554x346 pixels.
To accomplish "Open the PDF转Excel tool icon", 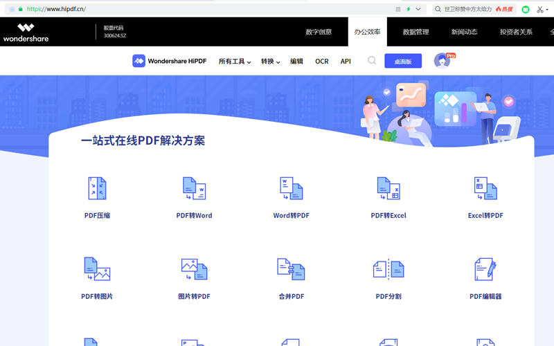I will pyautogui.click(x=388, y=188).
